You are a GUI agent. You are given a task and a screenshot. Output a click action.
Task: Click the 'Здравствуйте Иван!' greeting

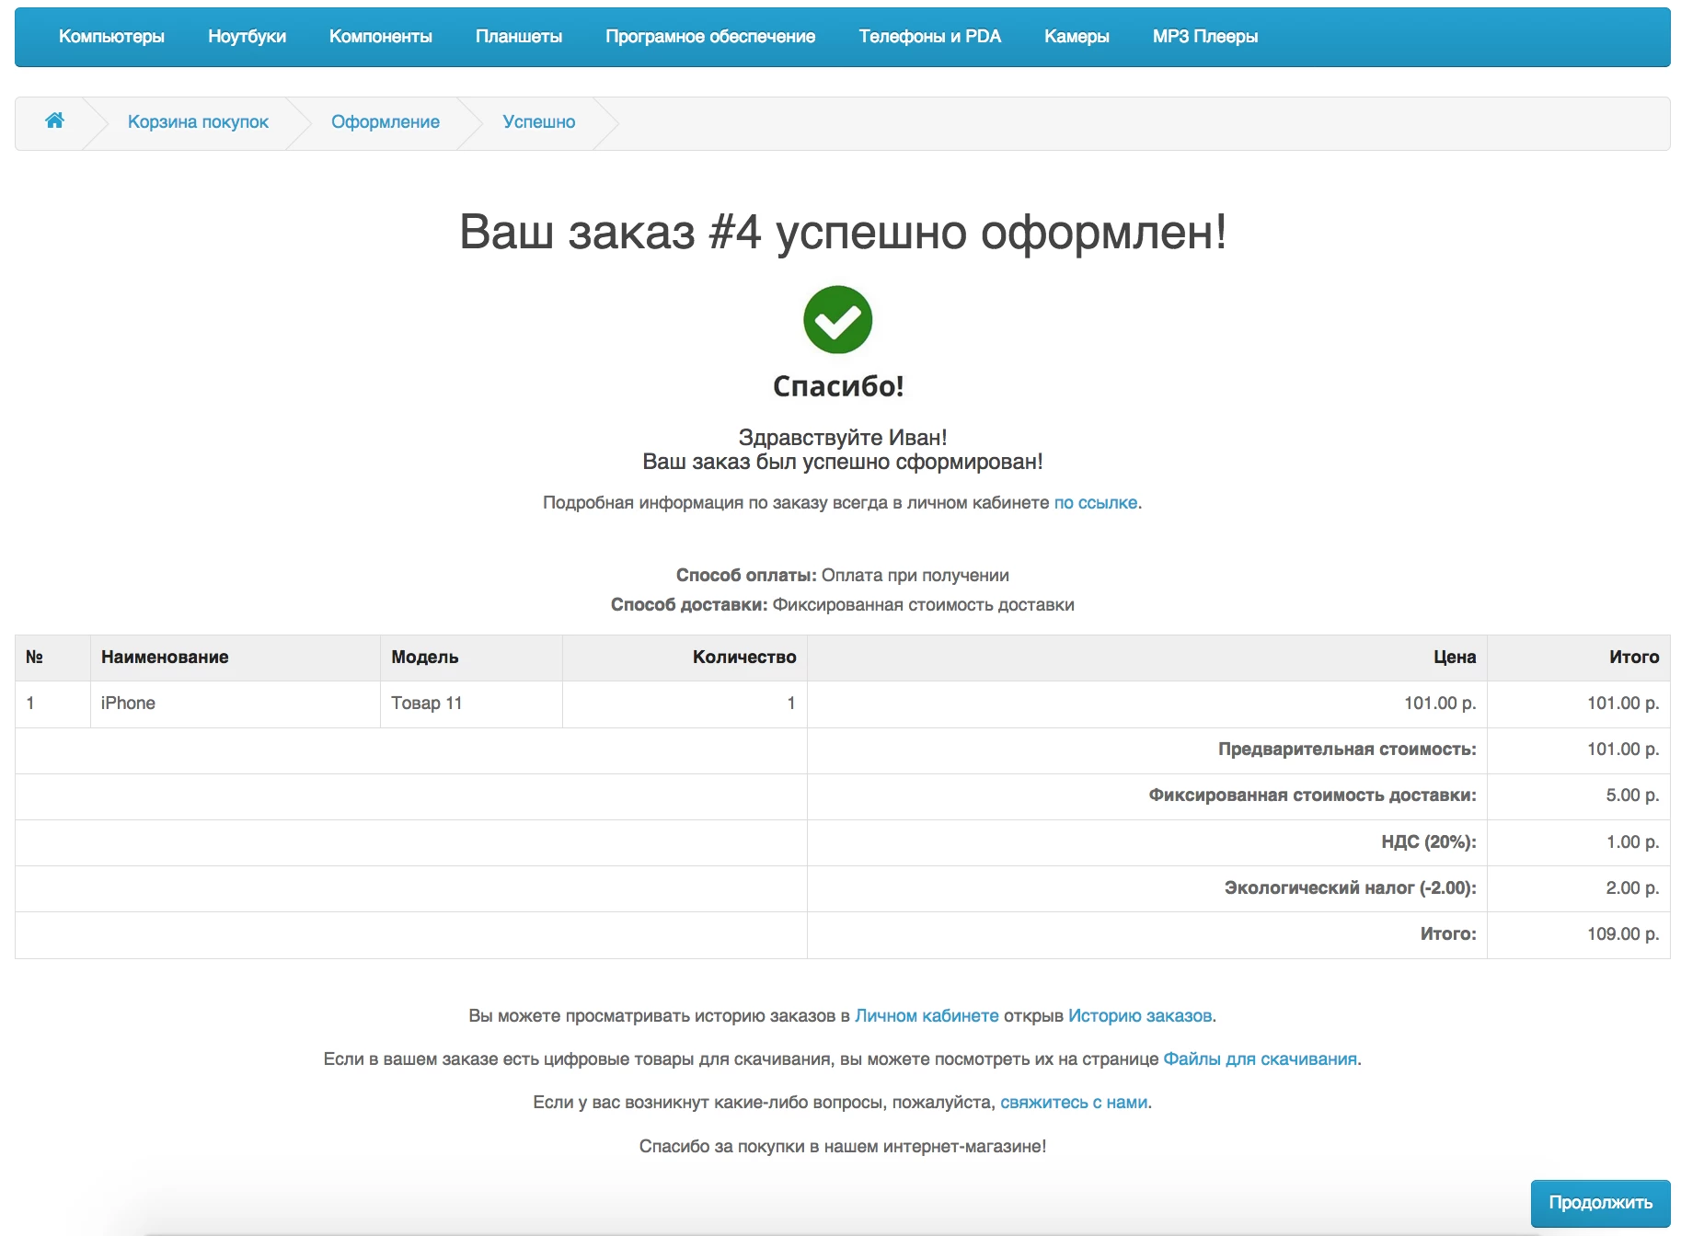point(842,438)
